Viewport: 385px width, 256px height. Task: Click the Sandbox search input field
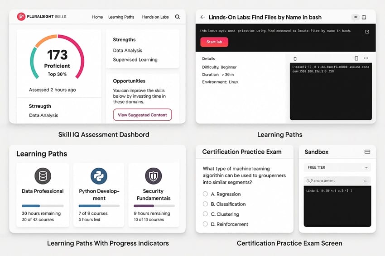point(337,181)
